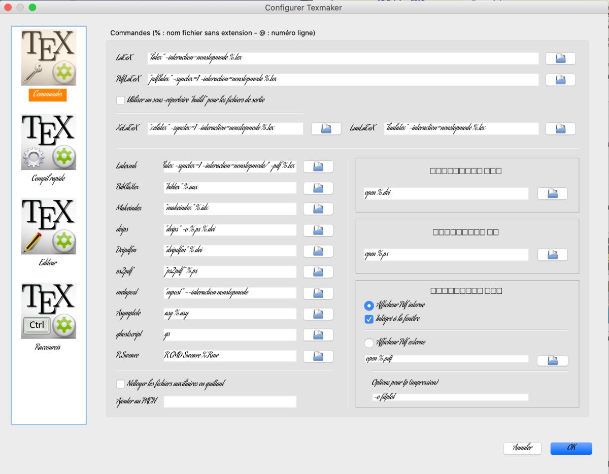
Task: Click the Annuler button
Action: (522, 448)
